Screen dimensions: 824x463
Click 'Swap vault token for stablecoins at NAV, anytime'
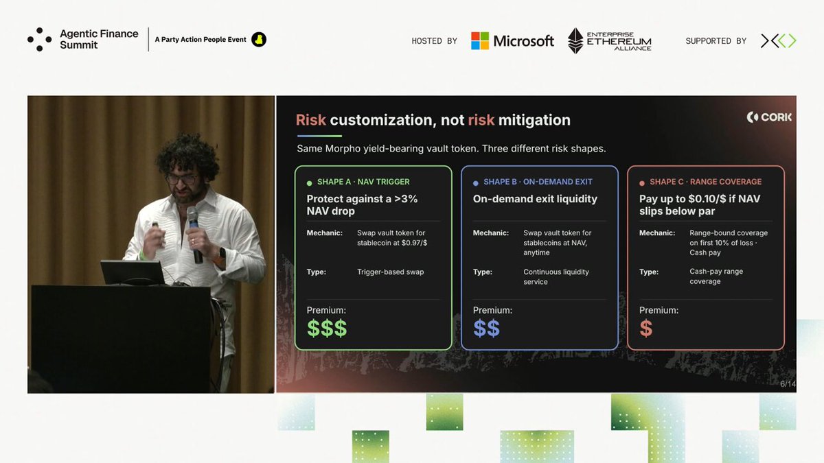[x=558, y=243]
